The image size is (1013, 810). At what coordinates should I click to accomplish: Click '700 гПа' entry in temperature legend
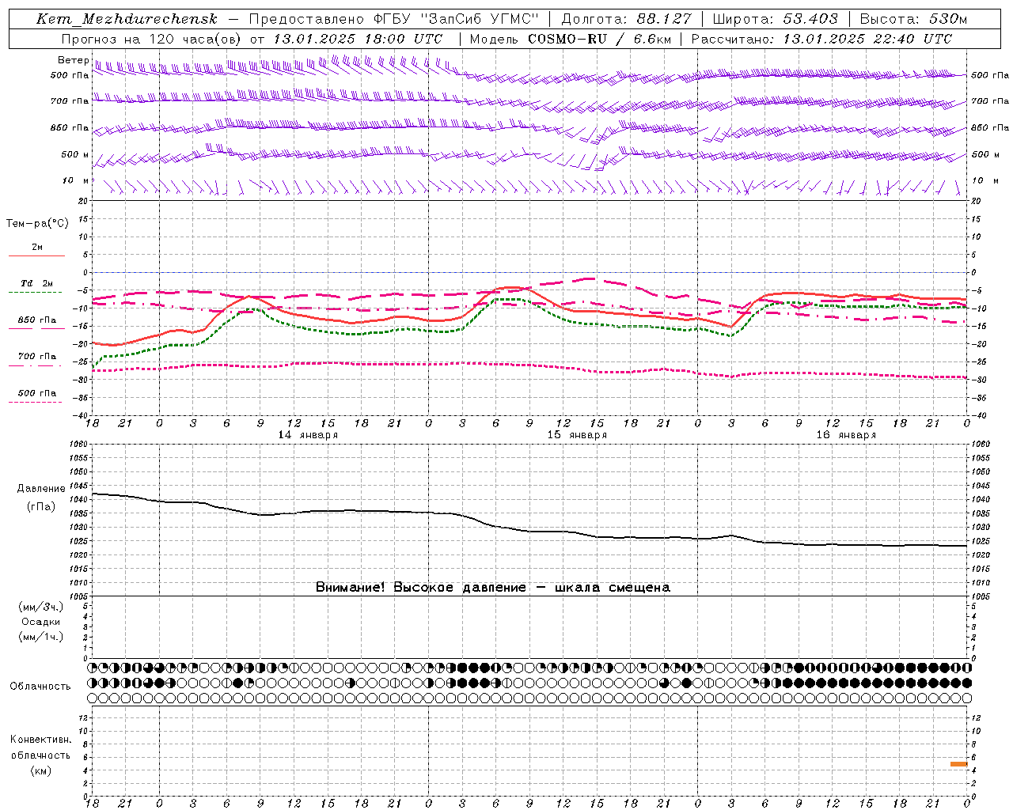(37, 356)
